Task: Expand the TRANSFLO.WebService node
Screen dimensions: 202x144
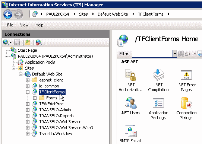Action: coord(28,122)
